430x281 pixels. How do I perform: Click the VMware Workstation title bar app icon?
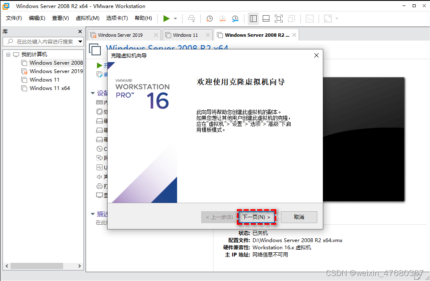tap(6, 6)
